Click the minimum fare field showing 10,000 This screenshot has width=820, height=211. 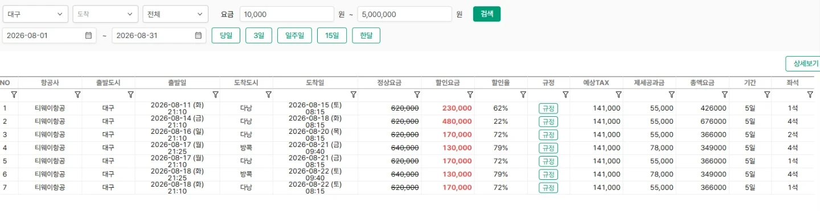286,14
